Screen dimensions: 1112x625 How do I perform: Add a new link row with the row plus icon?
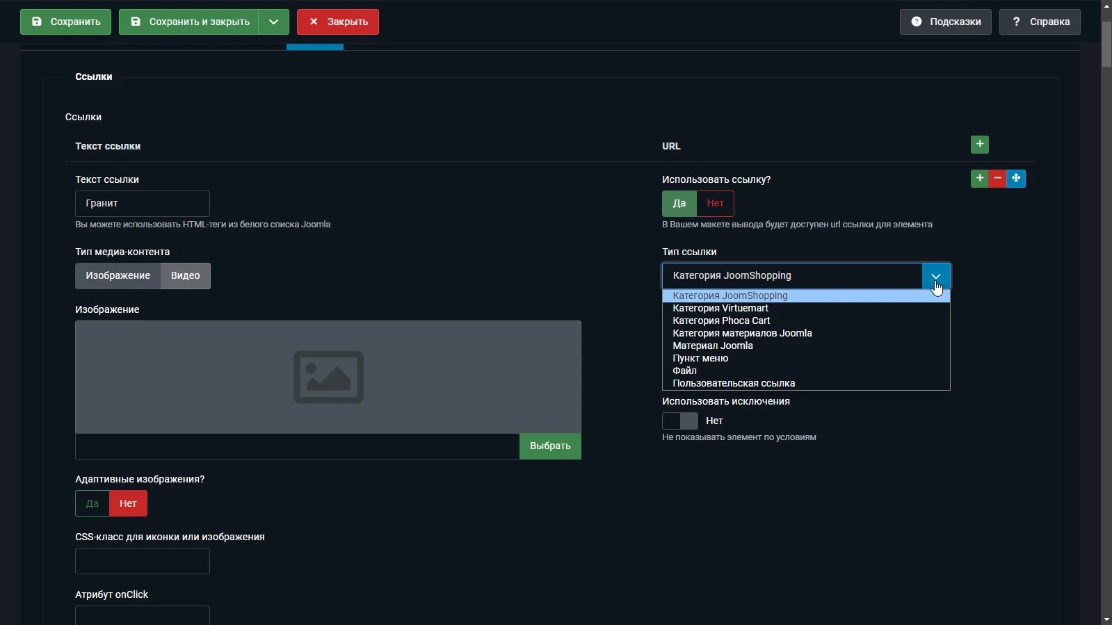pos(979,179)
